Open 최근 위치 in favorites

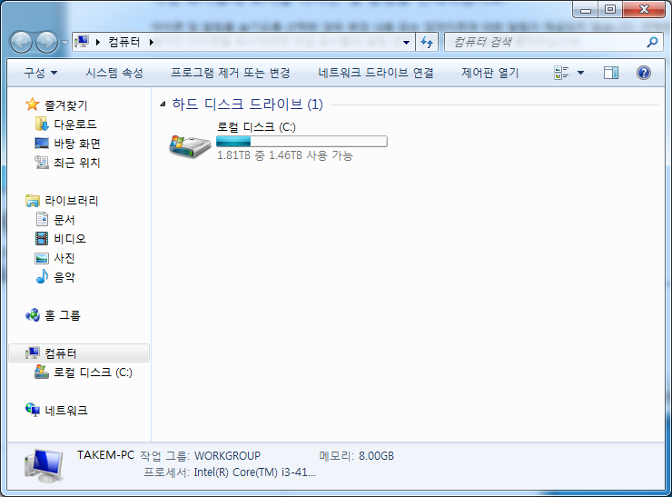(x=77, y=163)
